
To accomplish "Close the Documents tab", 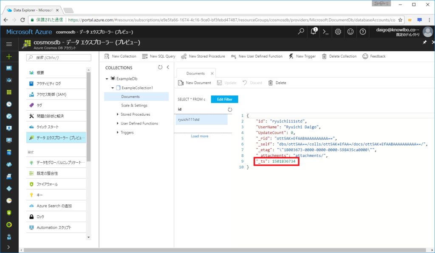I will pos(212,73).
